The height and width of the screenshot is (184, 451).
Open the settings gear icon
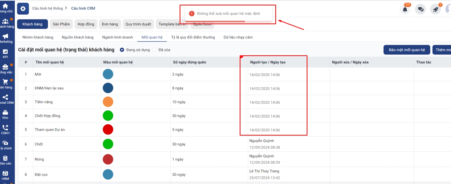tap(23, 9)
